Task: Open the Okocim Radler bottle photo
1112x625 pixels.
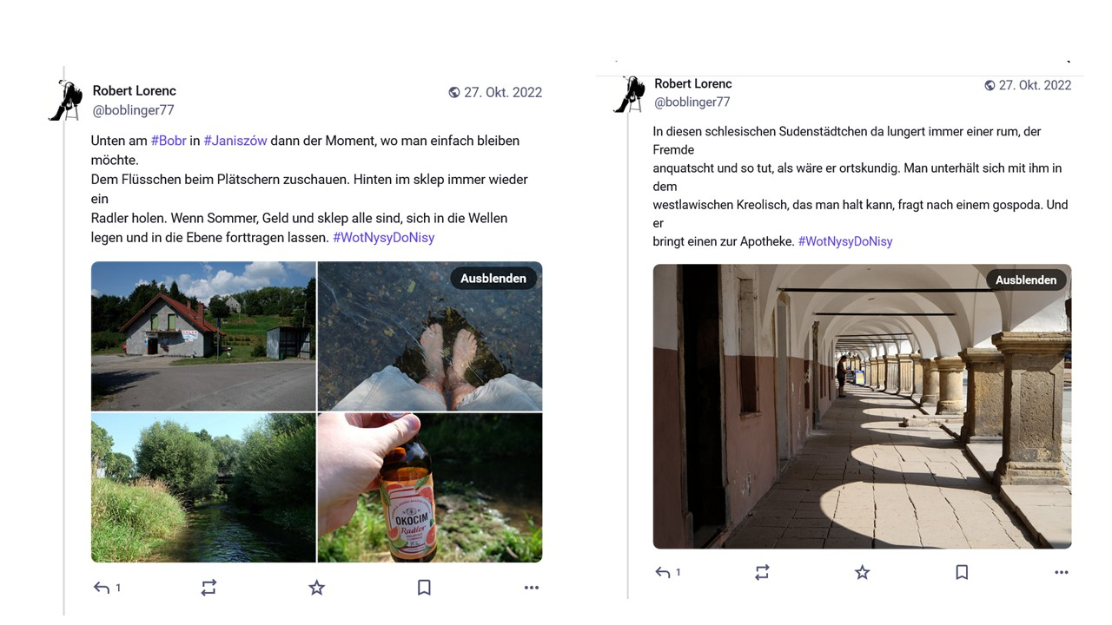Action: pyautogui.click(x=430, y=487)
